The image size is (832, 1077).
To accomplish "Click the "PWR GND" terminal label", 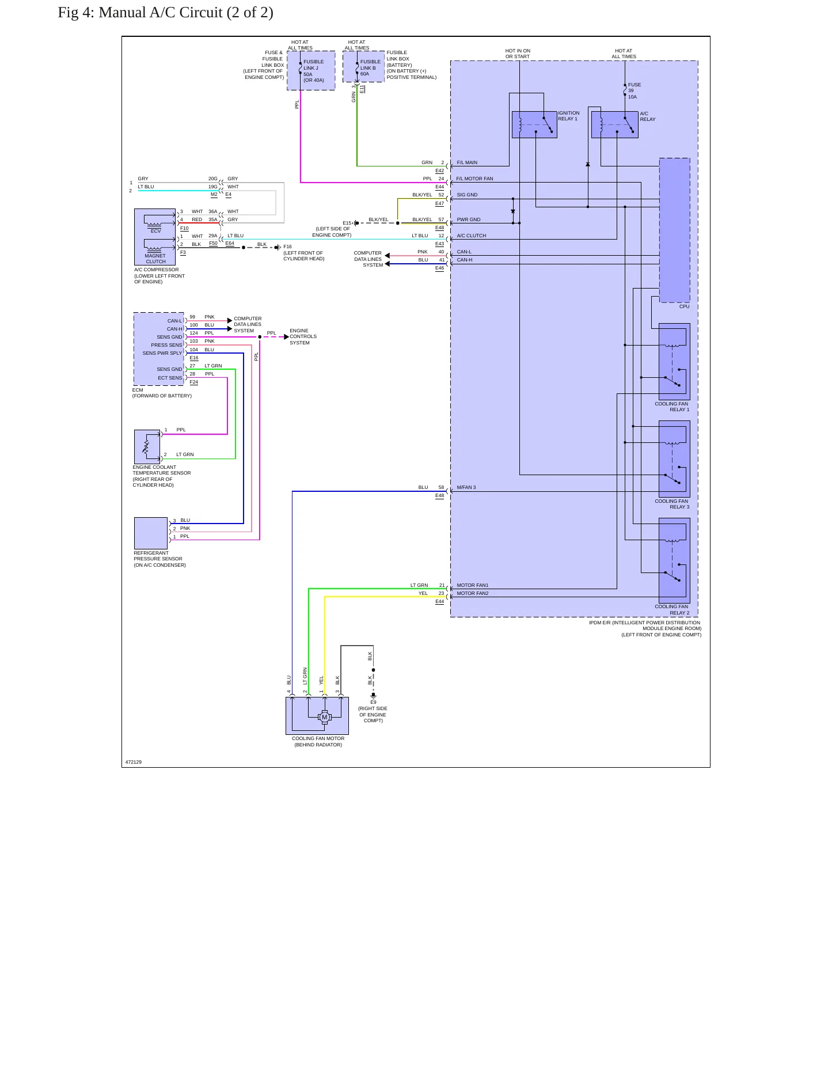I will [x=469, y=219].
